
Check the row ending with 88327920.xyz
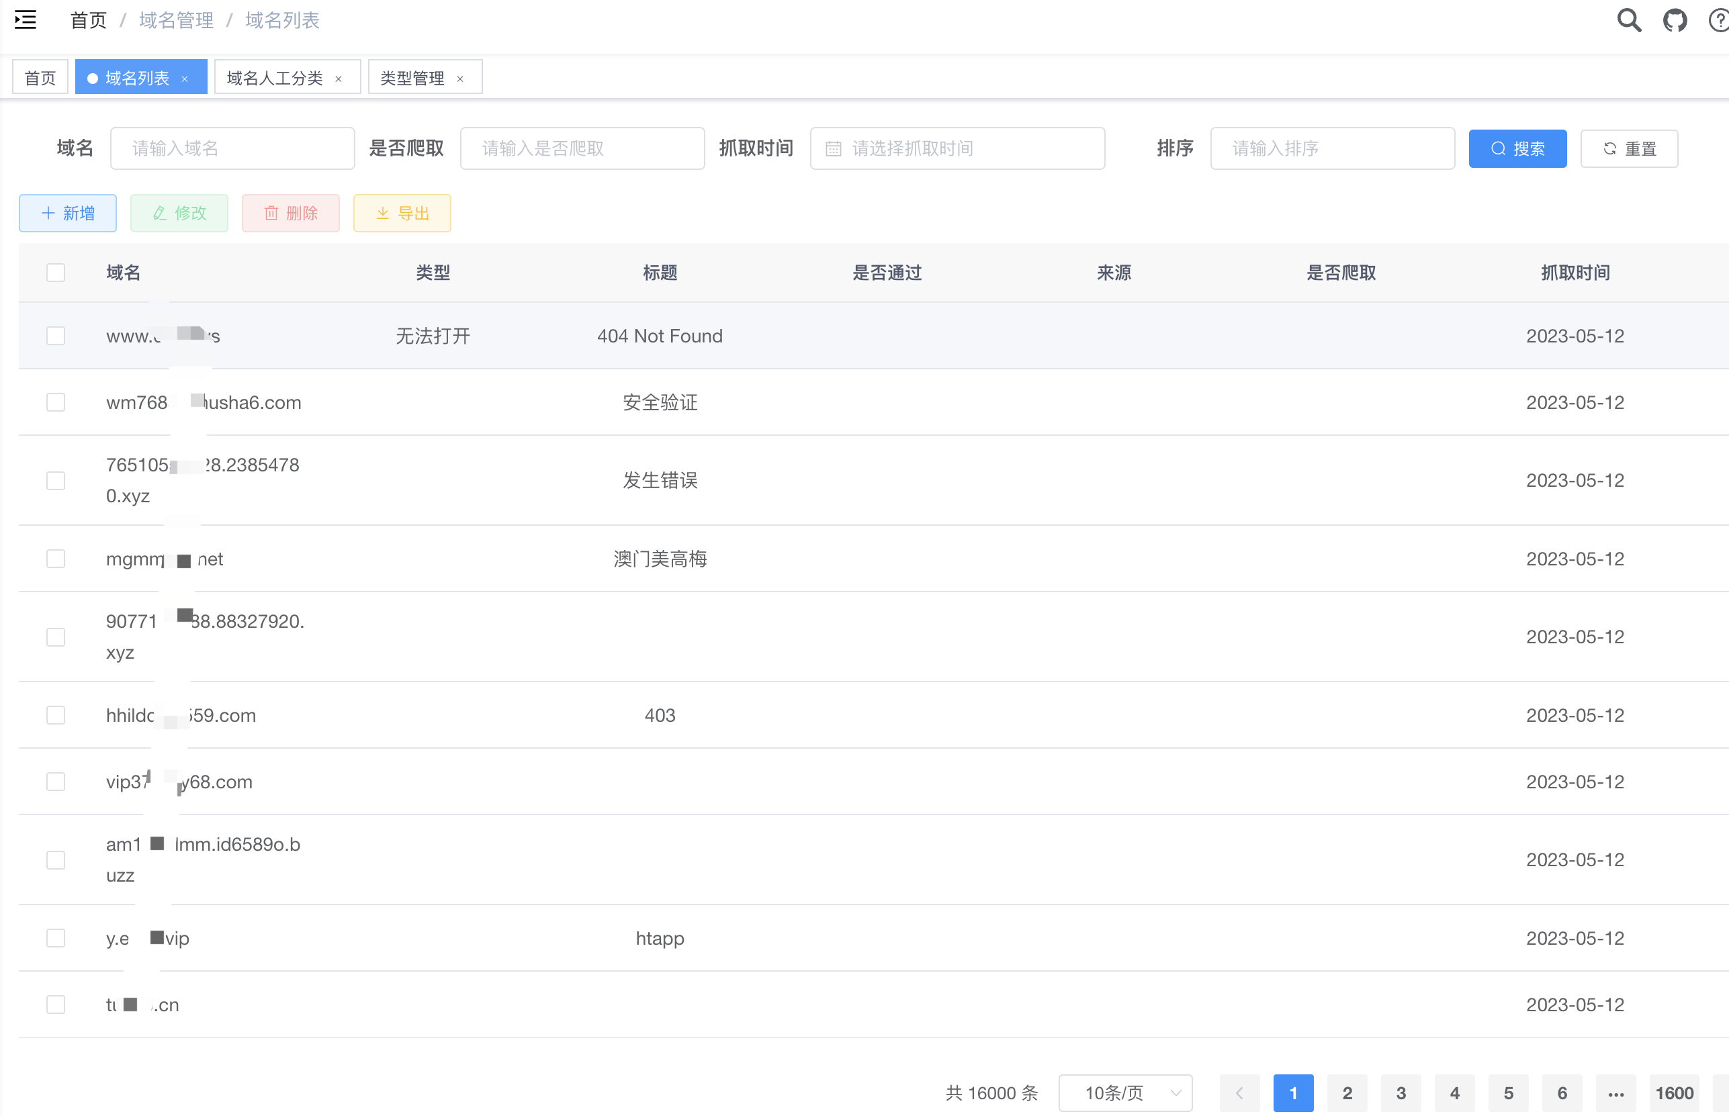56,637
